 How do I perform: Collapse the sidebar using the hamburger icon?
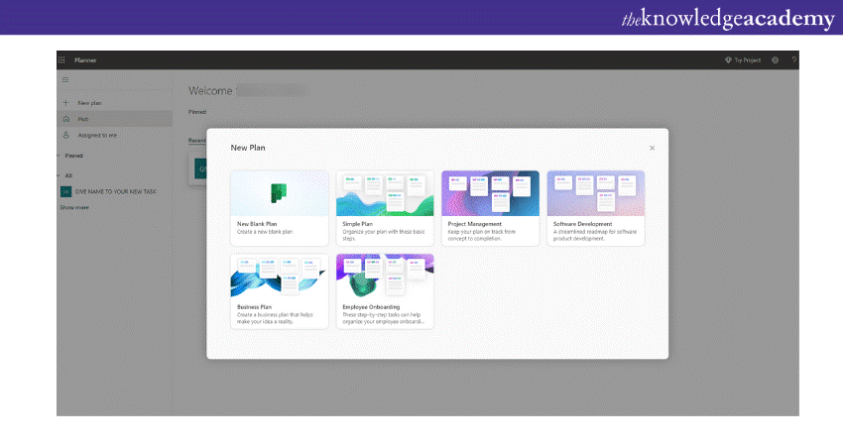pos(65,79)
